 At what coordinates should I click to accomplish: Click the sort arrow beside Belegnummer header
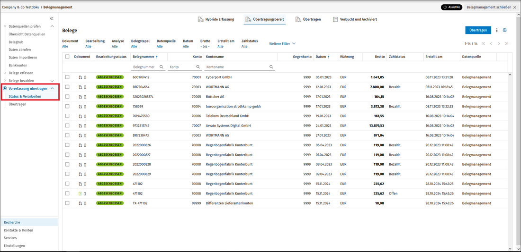157,57
